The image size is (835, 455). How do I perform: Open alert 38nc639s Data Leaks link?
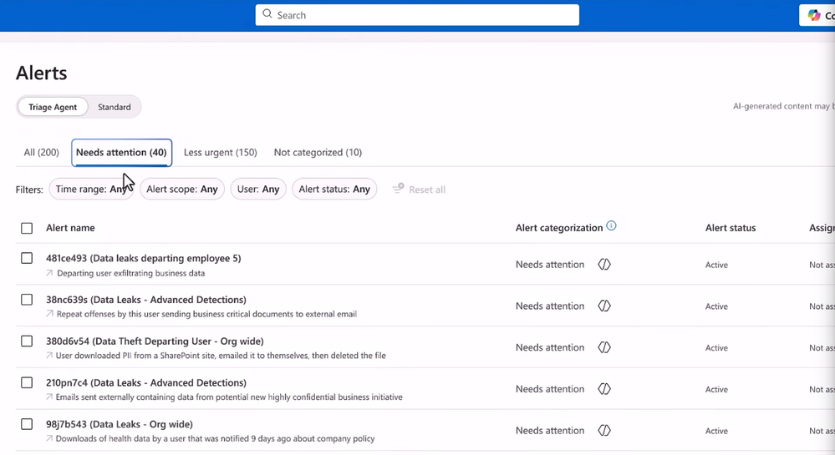(145, 300)
